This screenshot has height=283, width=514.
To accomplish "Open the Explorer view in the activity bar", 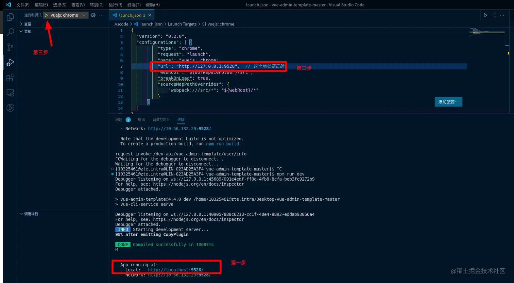I will coord(10,17).
